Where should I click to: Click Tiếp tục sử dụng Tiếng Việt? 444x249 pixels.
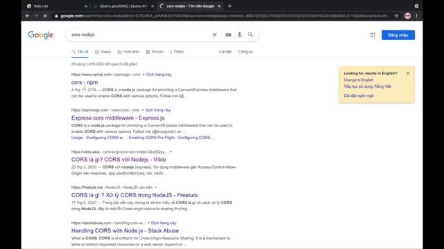pyautogui.click(x=368, y=86)
